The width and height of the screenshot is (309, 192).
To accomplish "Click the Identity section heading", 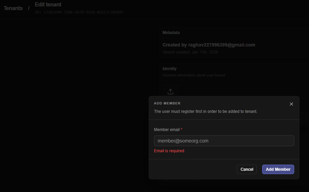I will point(169,69).
